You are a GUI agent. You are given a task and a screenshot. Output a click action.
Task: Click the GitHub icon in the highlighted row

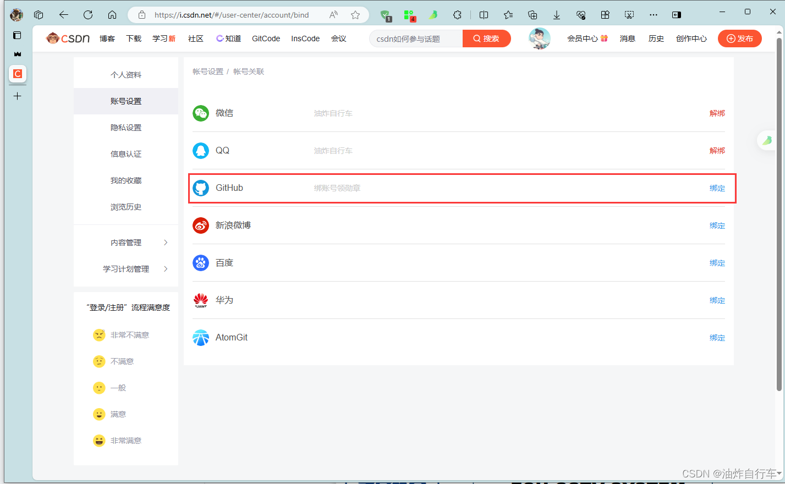pyautogui.click(x=201, y=188)
